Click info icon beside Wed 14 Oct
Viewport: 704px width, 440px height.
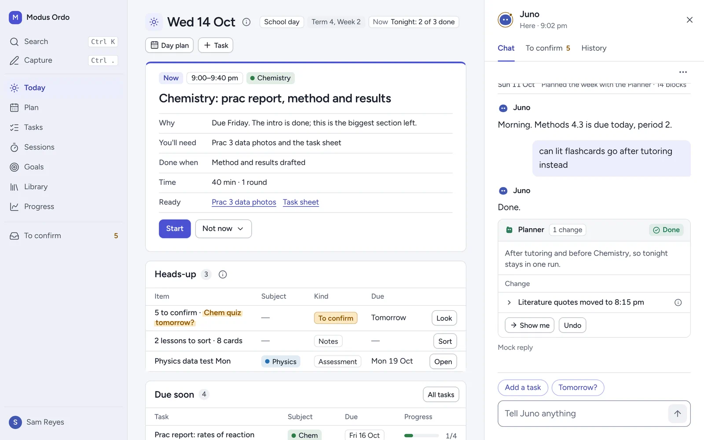tap(246, 22)
